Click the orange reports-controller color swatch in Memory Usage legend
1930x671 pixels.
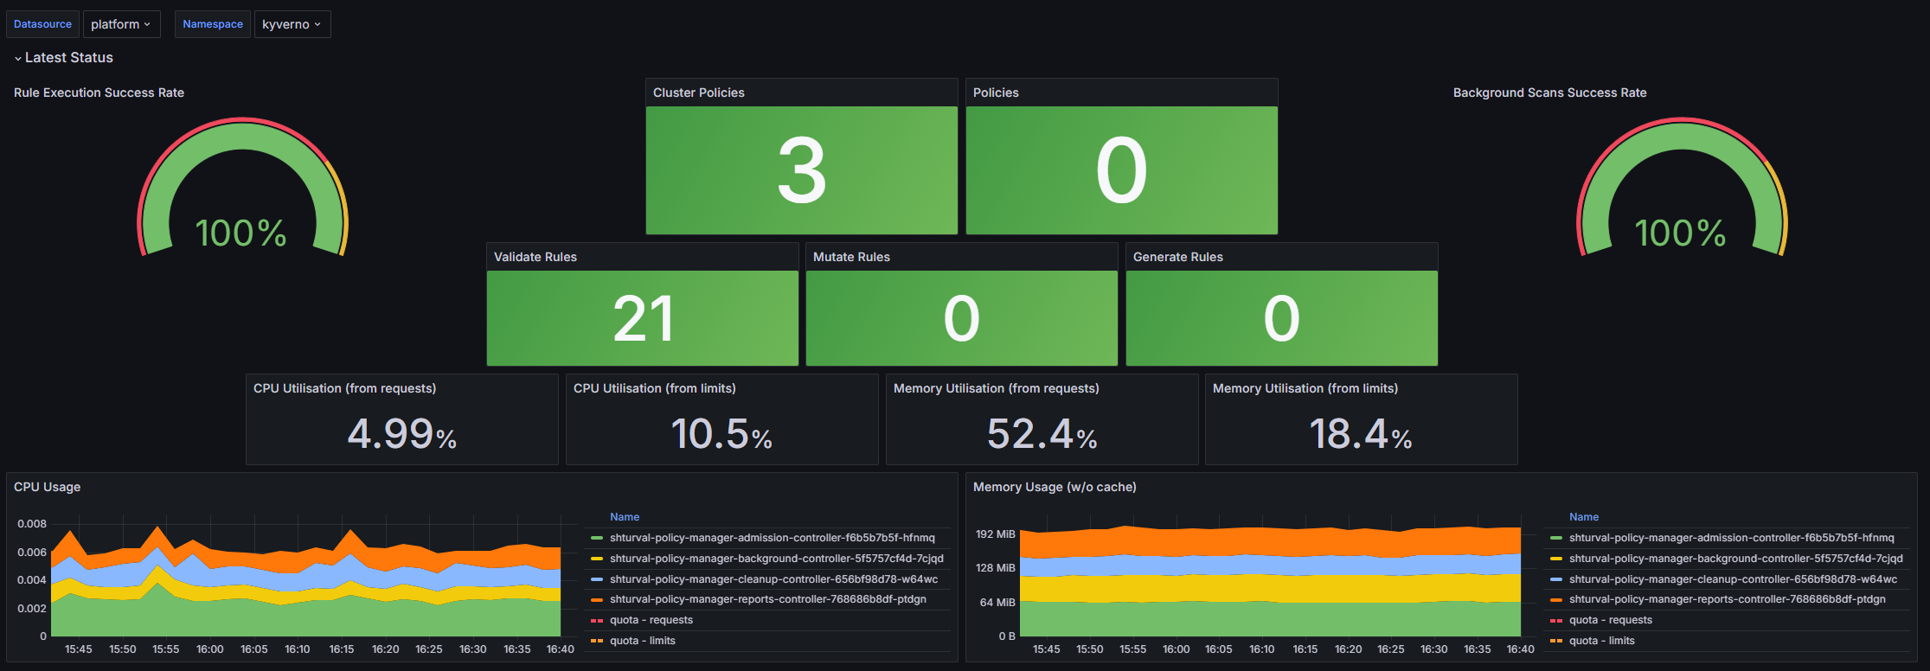(1556, 599)
